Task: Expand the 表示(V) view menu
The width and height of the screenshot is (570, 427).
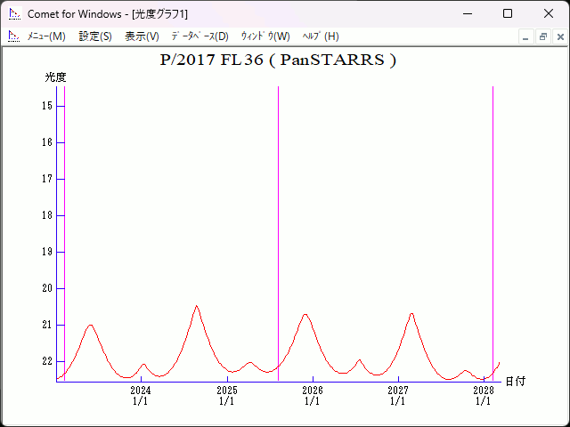Action: (142, 36)
